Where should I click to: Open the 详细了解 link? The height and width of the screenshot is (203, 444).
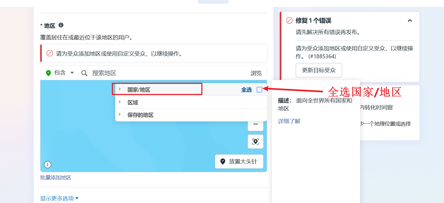289,121
